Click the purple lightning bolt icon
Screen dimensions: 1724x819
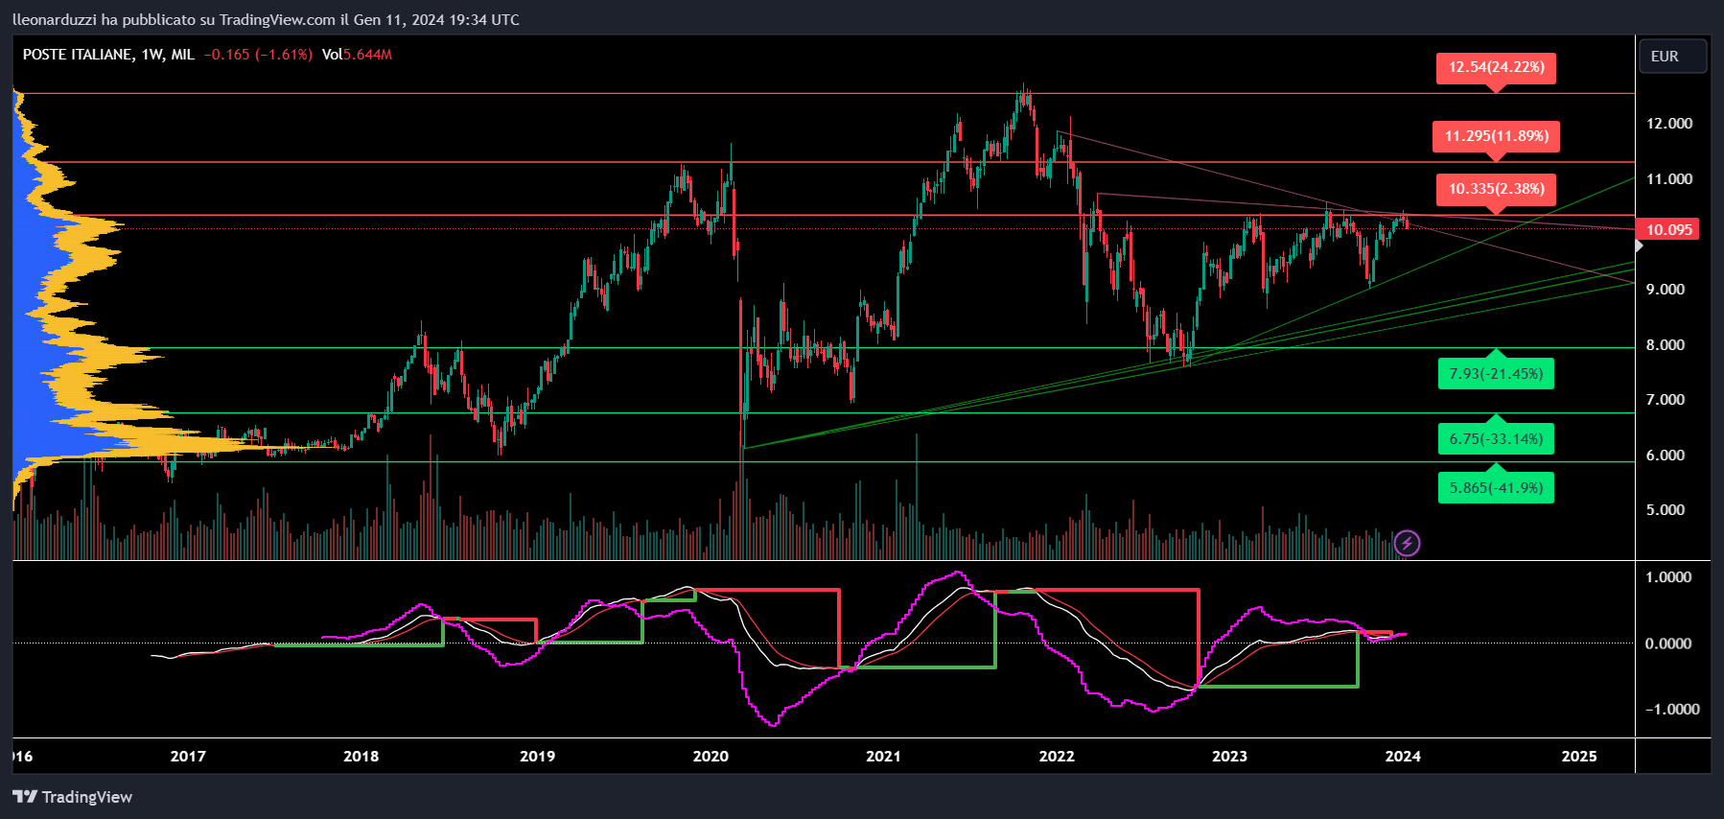[x=1407, y=544]
